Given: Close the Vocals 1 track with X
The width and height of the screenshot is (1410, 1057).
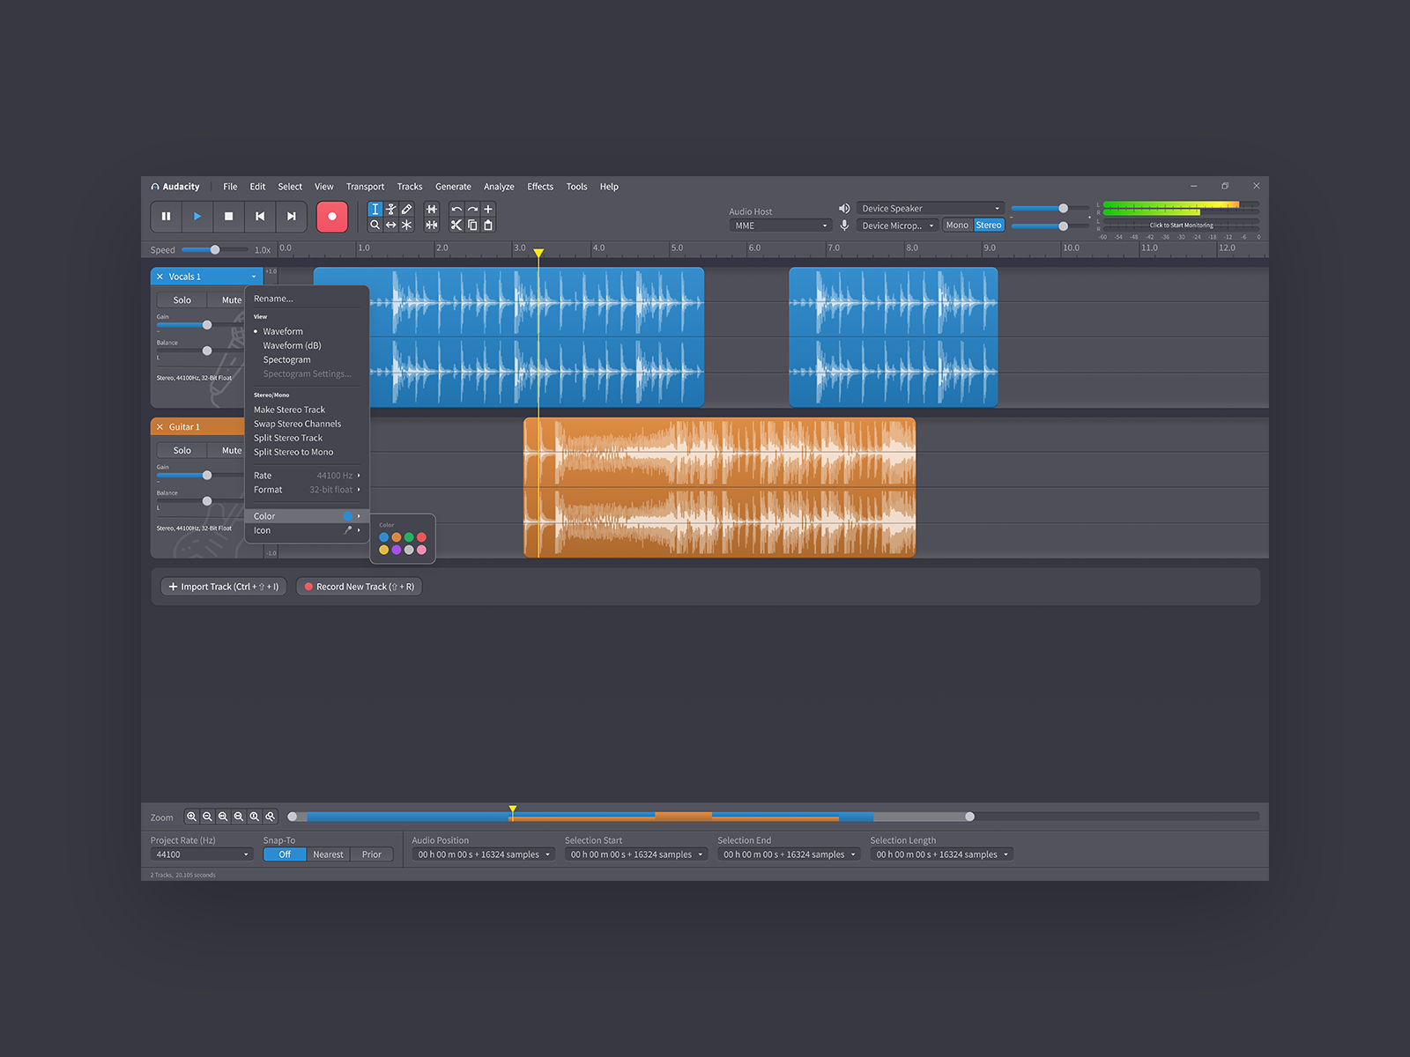Looking at the screenshot, I should click(x=160, y=277).
